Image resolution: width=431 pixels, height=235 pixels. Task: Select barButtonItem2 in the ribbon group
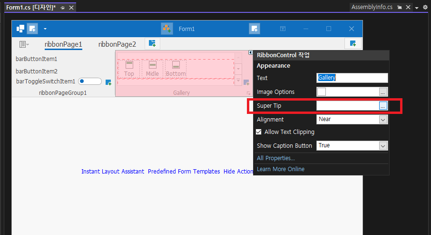pyautogui.click(x=37, y=72)
